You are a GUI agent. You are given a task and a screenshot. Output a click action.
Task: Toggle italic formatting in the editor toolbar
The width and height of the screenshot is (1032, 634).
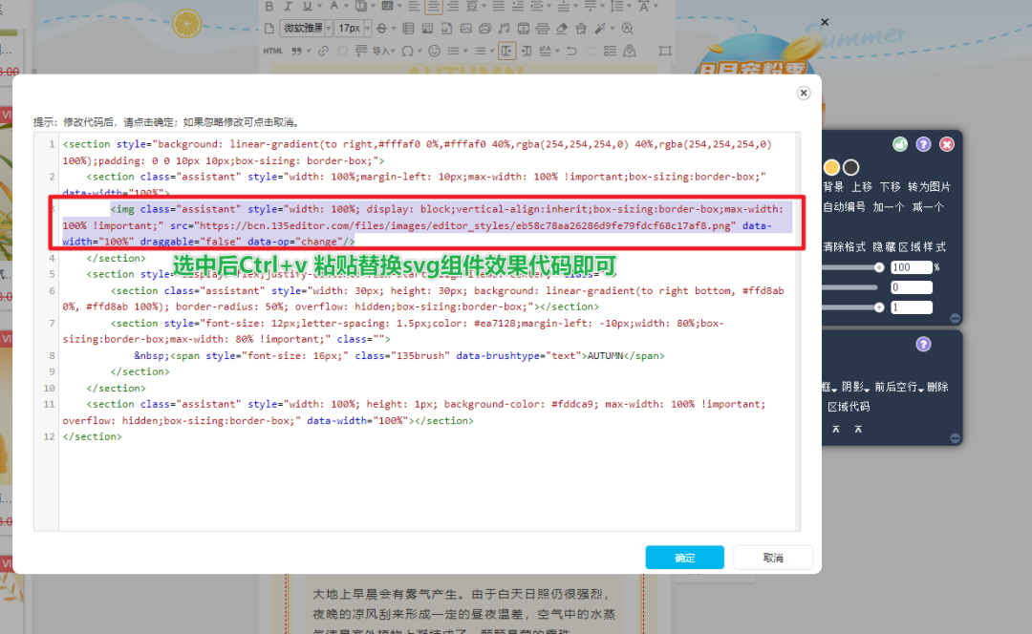point(289,6)
